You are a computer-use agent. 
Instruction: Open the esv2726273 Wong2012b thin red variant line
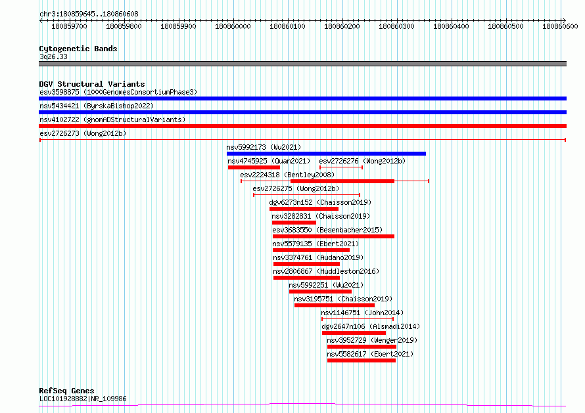(x=302, y=140)
